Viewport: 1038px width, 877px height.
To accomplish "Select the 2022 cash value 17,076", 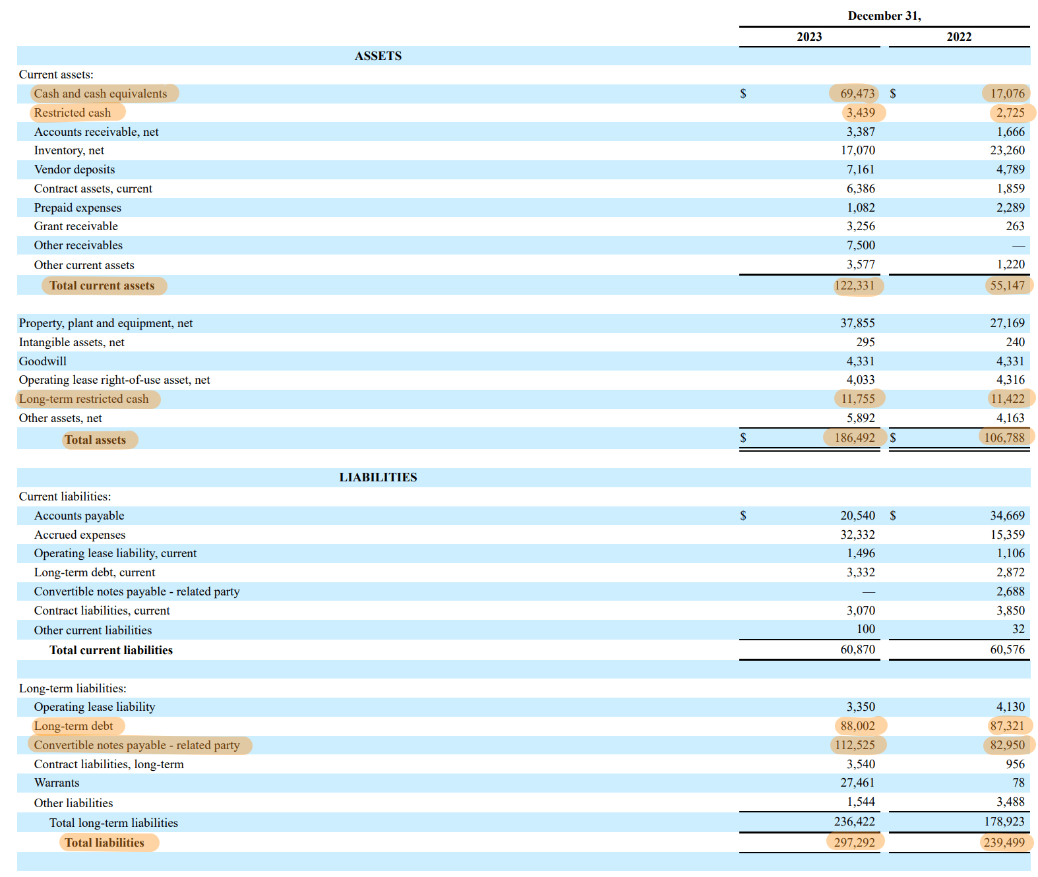I will (x=1007, y=94).
